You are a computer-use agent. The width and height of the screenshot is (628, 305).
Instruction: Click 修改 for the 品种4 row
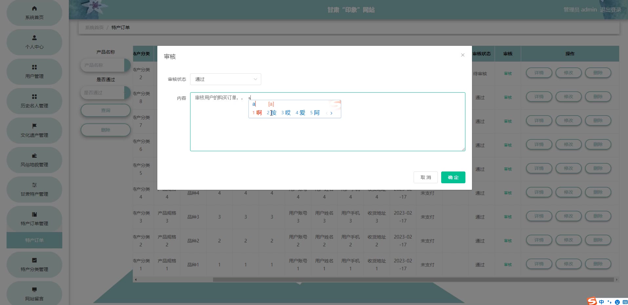(x=569, y=192)
